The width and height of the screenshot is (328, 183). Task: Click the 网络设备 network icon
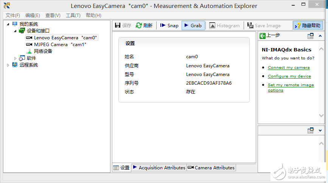[29, 51]
